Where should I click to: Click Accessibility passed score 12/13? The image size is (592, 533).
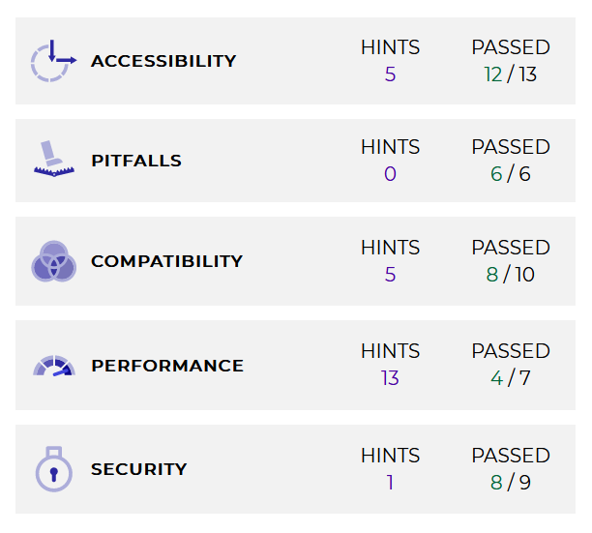coord(511,74)
